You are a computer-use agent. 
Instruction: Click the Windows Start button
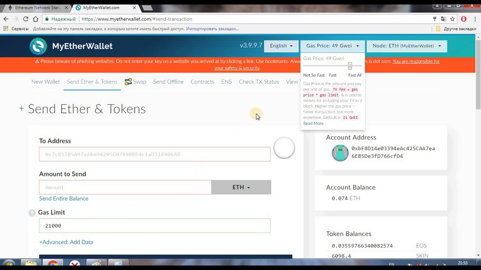9,264
